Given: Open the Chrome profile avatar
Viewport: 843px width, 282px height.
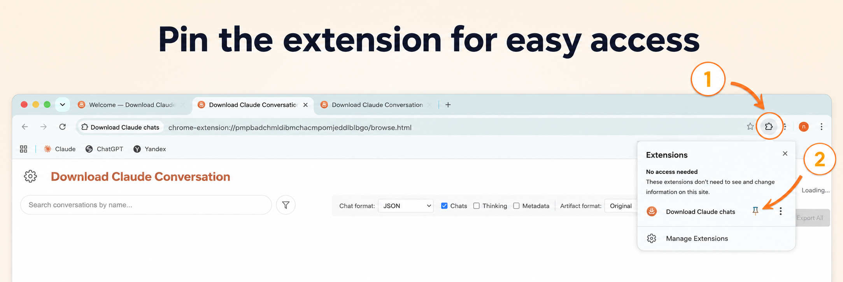Looking at the screenshot, I should 803,126.
